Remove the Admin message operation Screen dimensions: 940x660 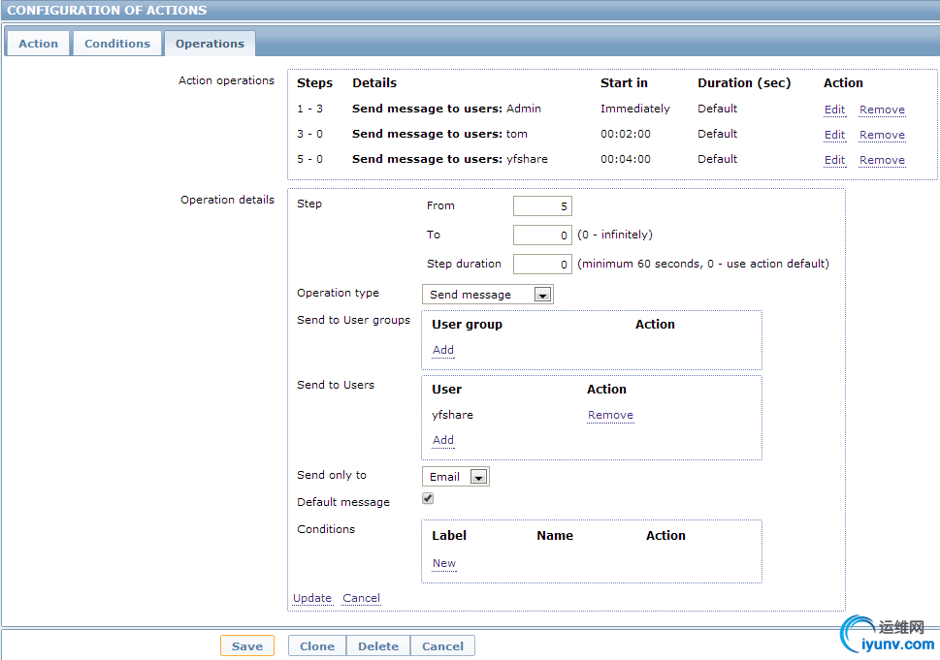pos(882,110)
